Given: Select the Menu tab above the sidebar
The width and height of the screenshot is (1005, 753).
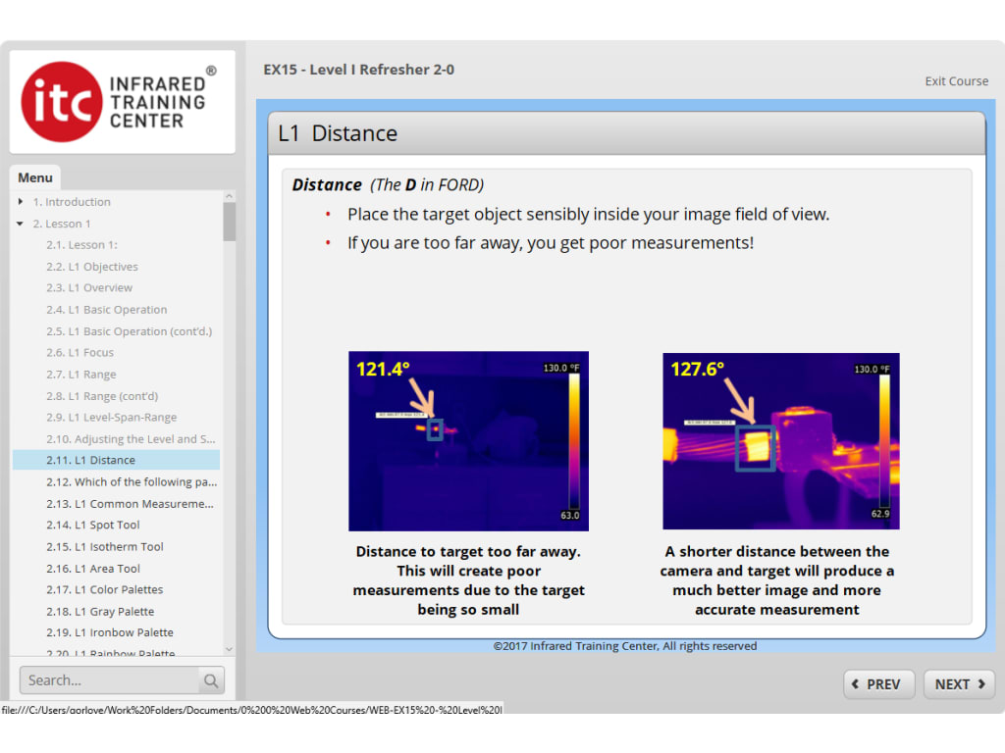Looking at the screenshot, I should tap(34, 177).
